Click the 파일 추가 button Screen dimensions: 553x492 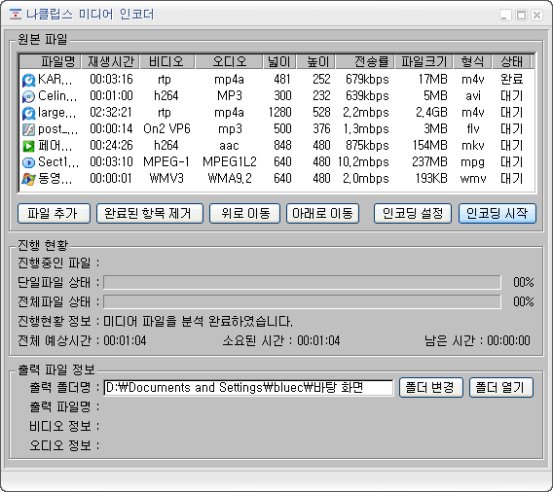[x=54, y=213]
